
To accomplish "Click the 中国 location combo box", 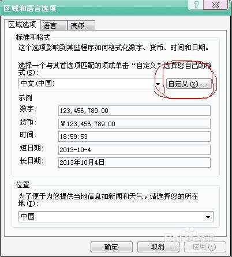I will pyautogui.click(x=116, y=217).
